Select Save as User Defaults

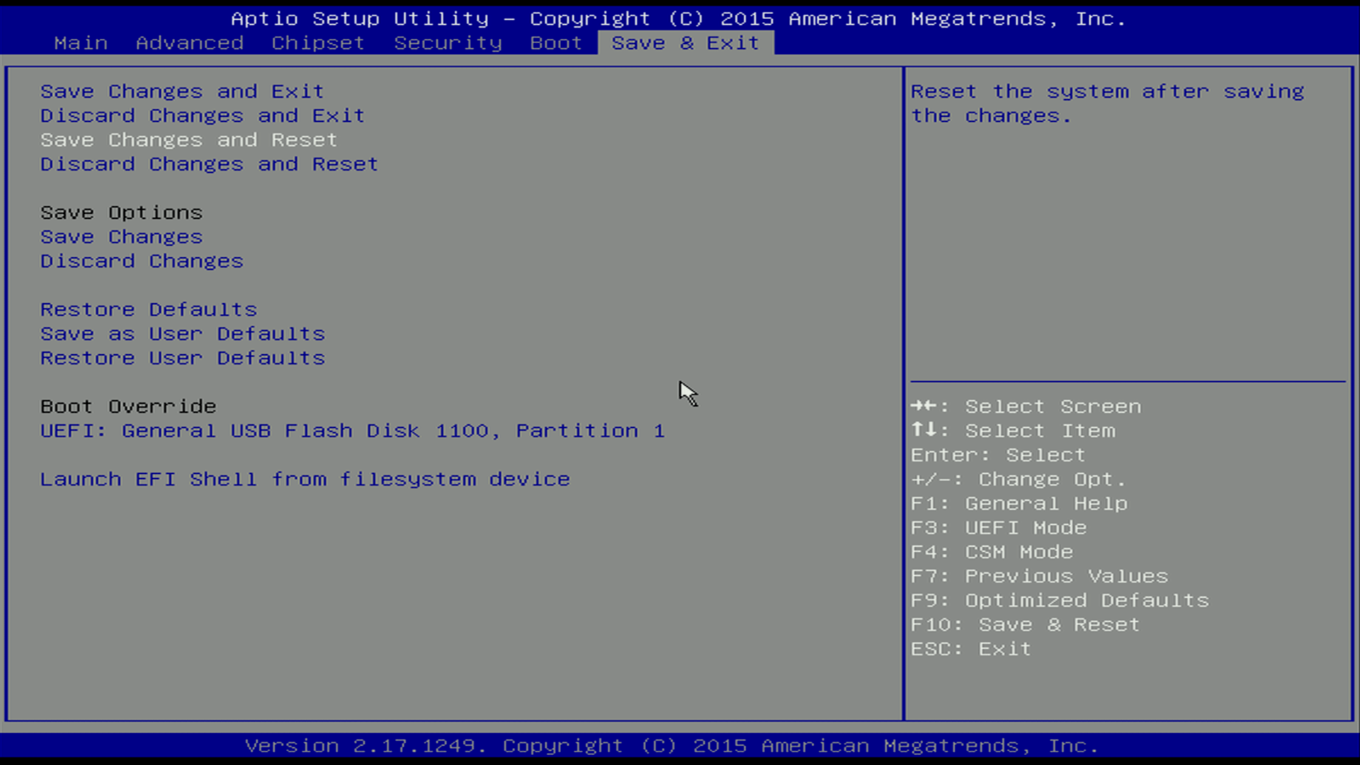(182, 334)
